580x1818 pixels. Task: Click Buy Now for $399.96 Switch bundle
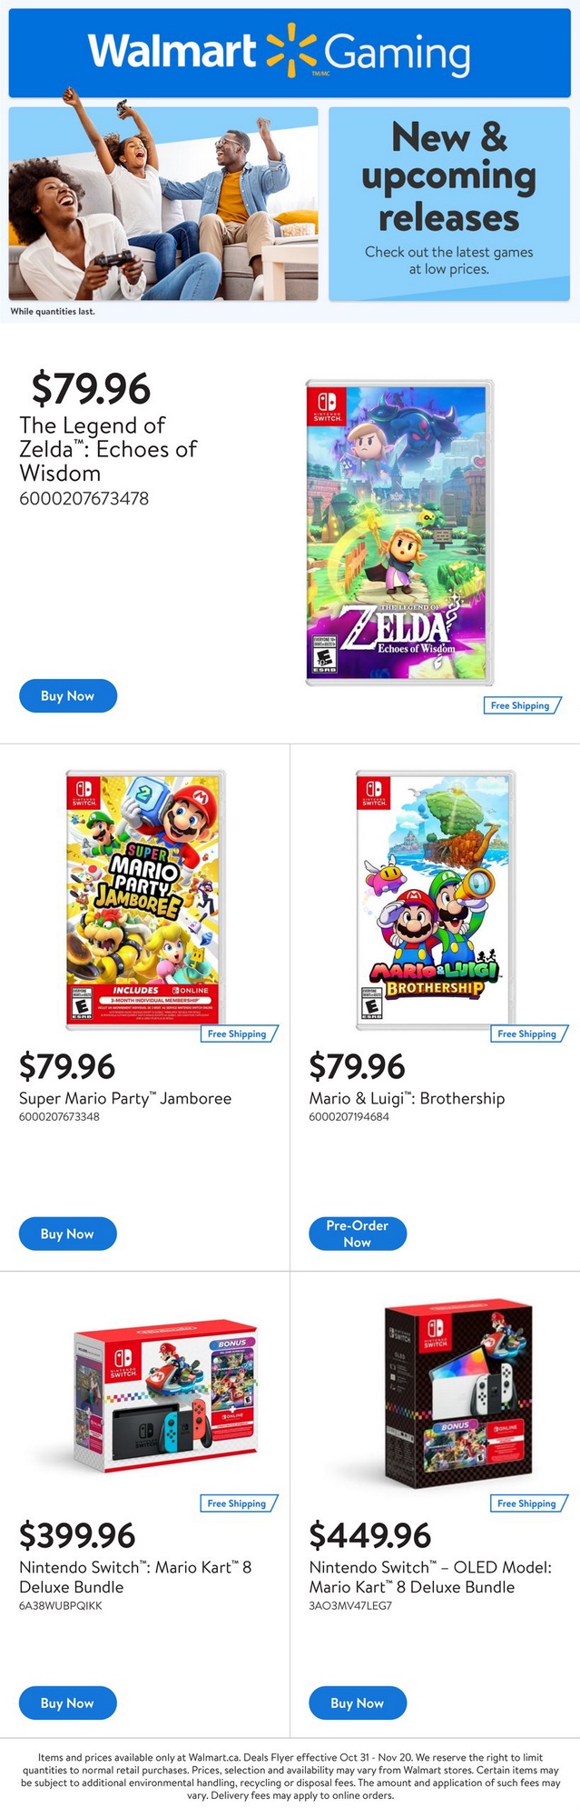[68, 1703]
